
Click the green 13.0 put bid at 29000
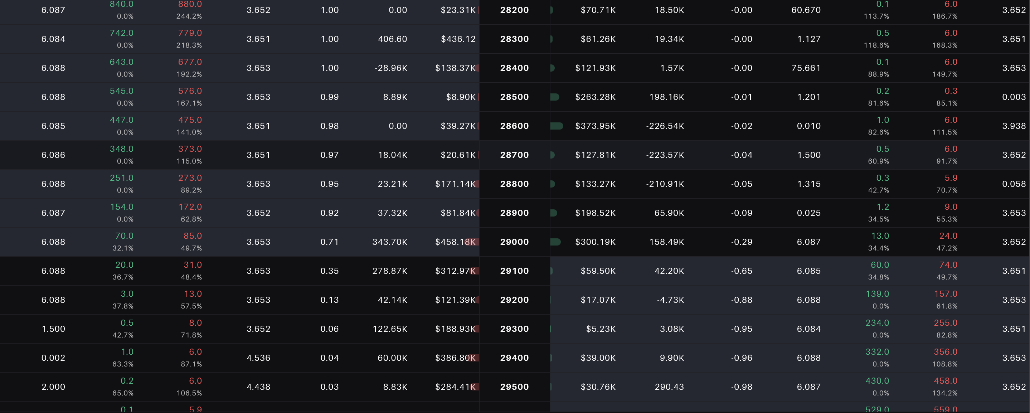[x=880, y=236]
